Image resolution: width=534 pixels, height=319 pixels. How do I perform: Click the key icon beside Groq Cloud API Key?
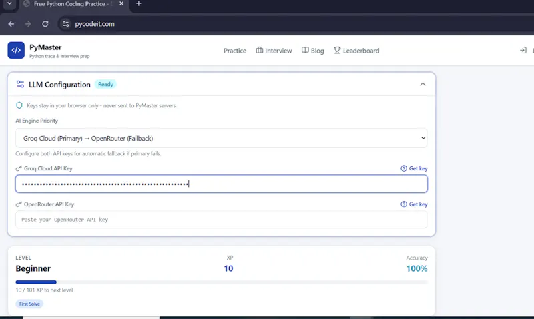click(19, 168)
